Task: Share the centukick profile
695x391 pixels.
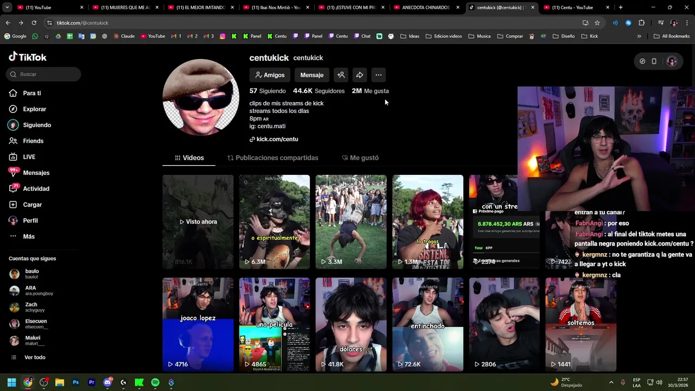Action: click(359, 75)
